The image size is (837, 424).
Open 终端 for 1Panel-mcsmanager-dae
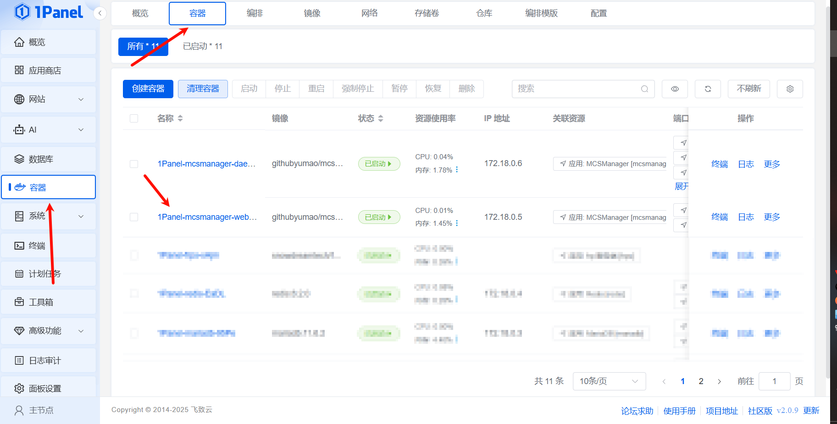tap(720, 164)
